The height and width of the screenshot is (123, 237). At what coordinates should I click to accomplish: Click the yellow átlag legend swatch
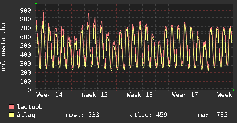12,115
